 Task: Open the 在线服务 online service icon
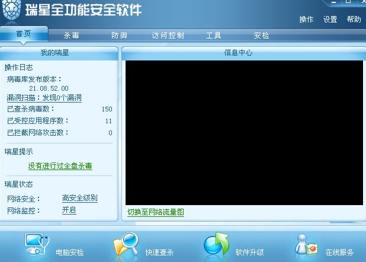[306, 244]
